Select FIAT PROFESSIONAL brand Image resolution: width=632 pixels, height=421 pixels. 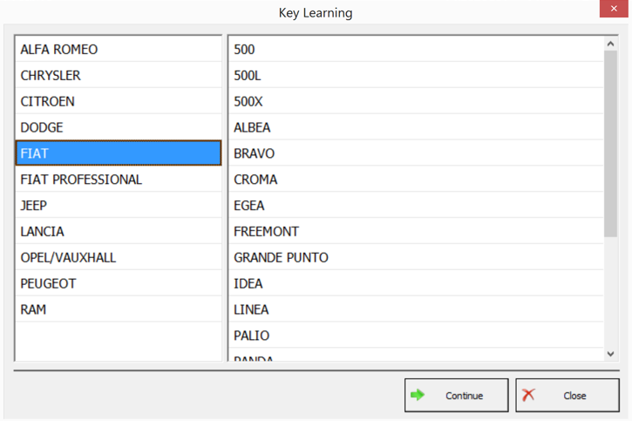tap(118, 180)
